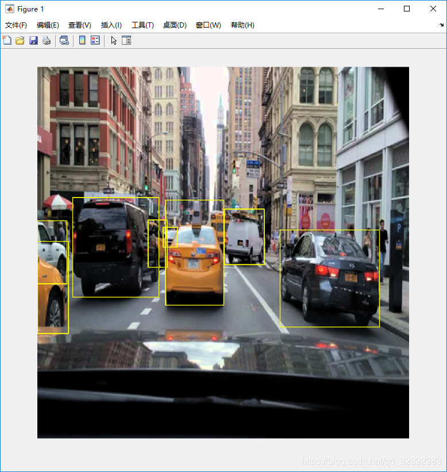The image size is (447, 472).
Task: Click the Print Figure icon
Action: 47,40
